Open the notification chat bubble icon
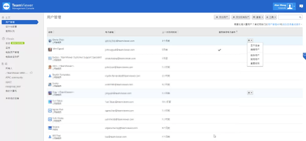Screen dimensions: 306x141 301,6
